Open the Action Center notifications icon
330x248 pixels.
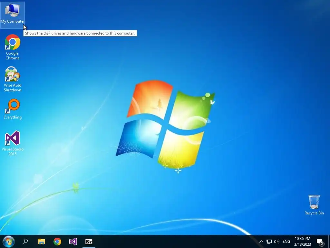click(320, 242)
